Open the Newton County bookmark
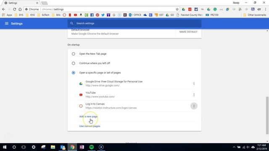Screen dimensions: 269x151 (190, 15)
